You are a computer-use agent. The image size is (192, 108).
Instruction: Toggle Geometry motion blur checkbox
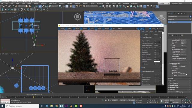click(180, 67)
